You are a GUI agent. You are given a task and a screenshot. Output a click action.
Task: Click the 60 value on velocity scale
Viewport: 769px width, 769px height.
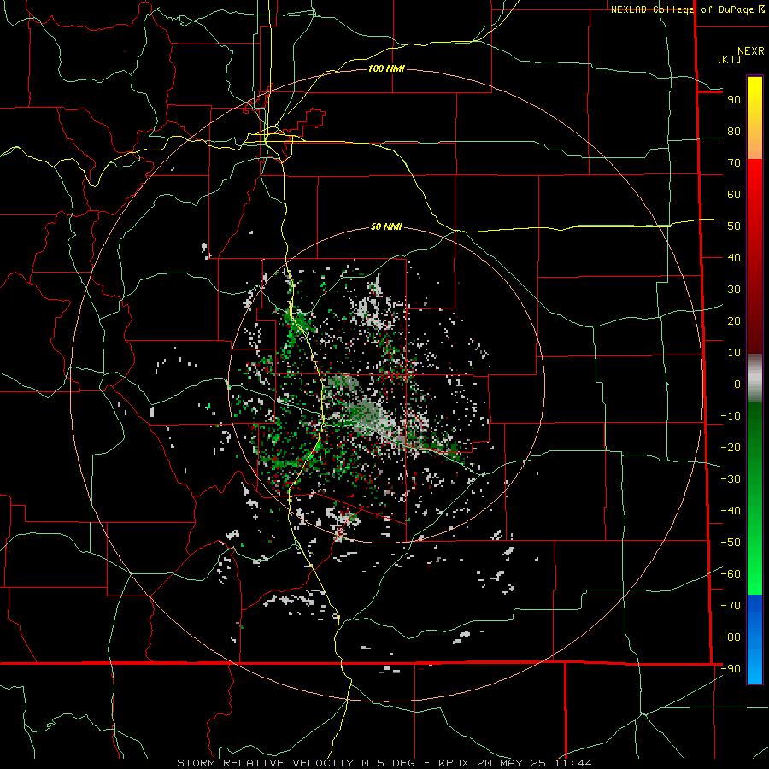click(734, 194)
